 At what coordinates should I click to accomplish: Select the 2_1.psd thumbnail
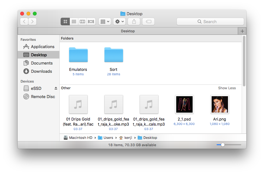tap(184, 104)
